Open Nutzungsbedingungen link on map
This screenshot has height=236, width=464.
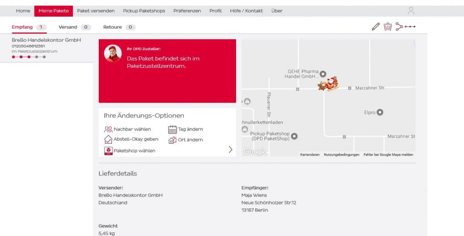[342, 155]
